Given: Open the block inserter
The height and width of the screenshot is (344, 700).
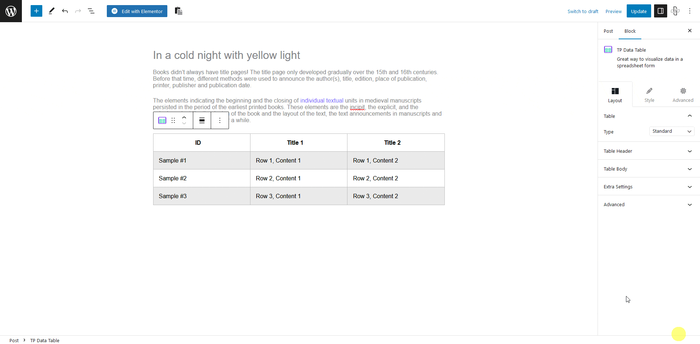Looking at the screenshot, I should point(36,11).
